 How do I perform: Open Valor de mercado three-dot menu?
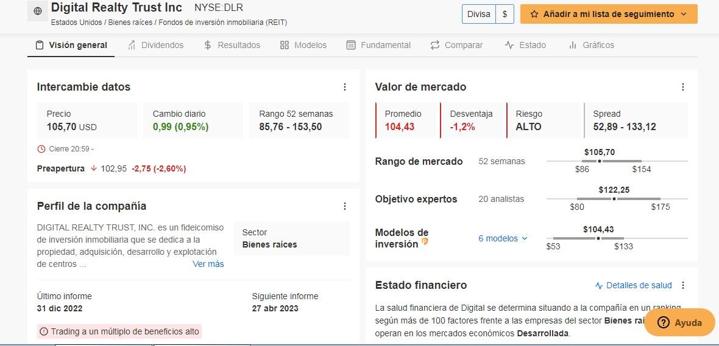click(x=683, y=87)
